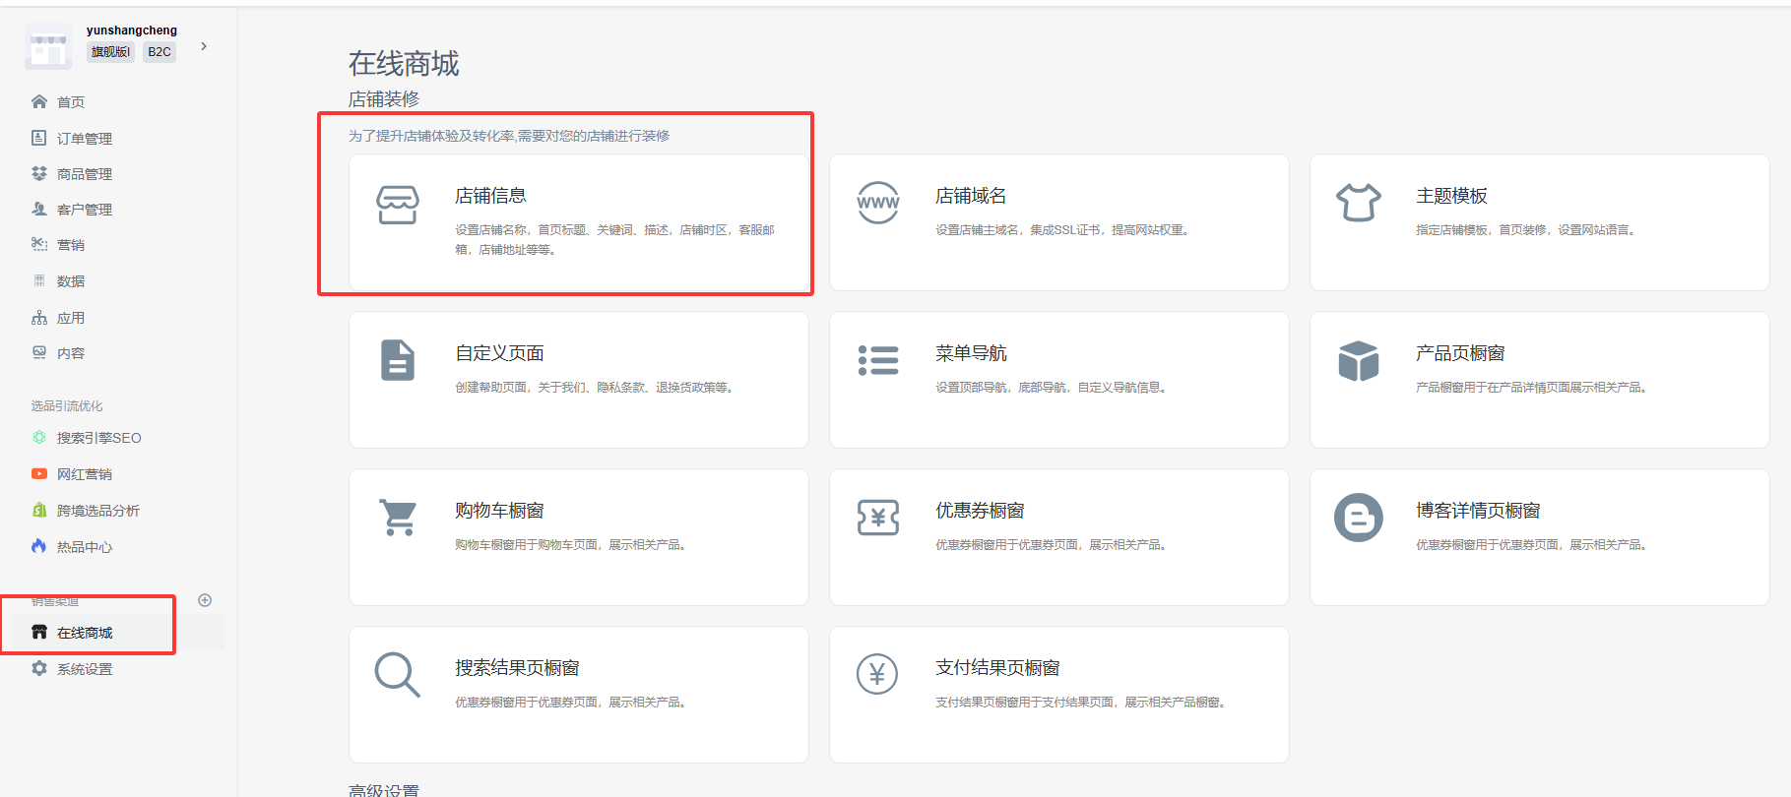Click the document icon for 自定义页面
Image resolution: width=1791 pixels, height=797 pixels.
[398, 360]
